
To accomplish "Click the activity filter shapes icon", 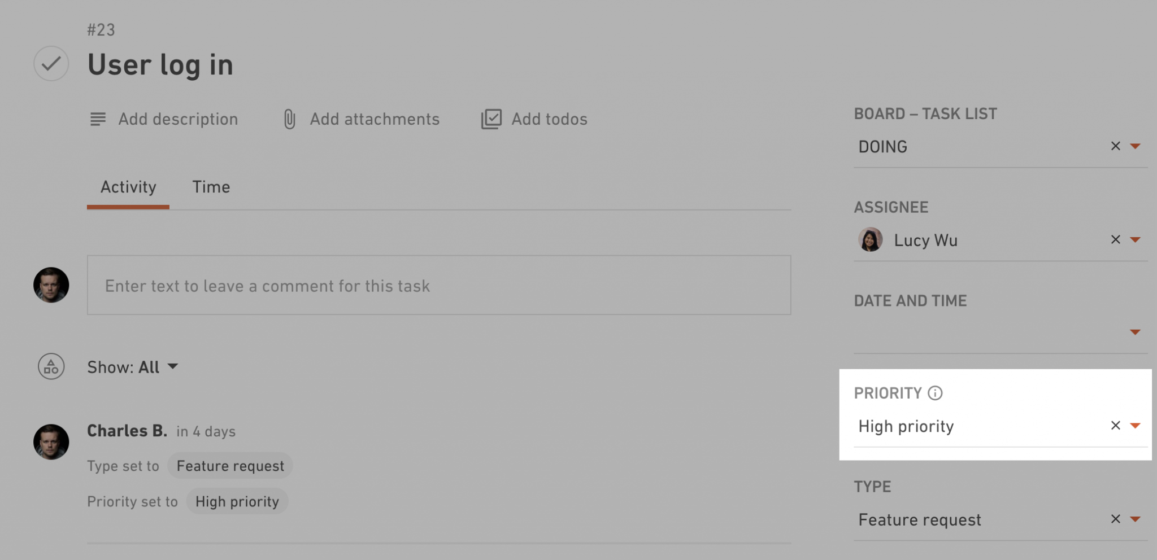I will click(x=51, y=366).
